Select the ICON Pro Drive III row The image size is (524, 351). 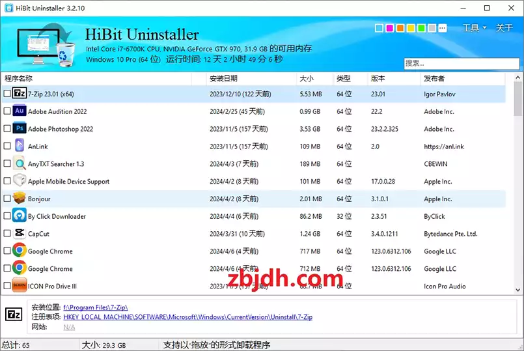254,286
